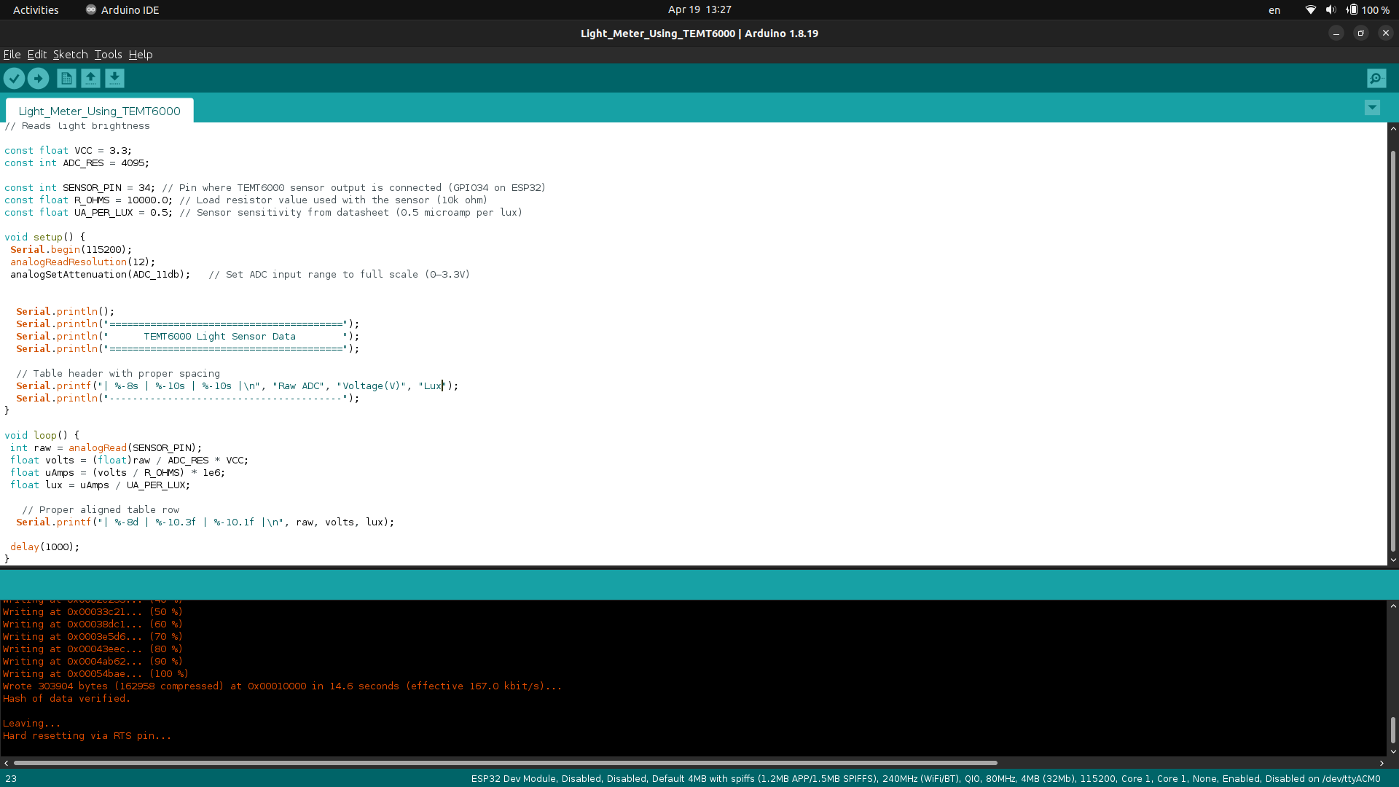
Task: Click the editor scroll down arrow
Action: click(x=1392, y=560)
